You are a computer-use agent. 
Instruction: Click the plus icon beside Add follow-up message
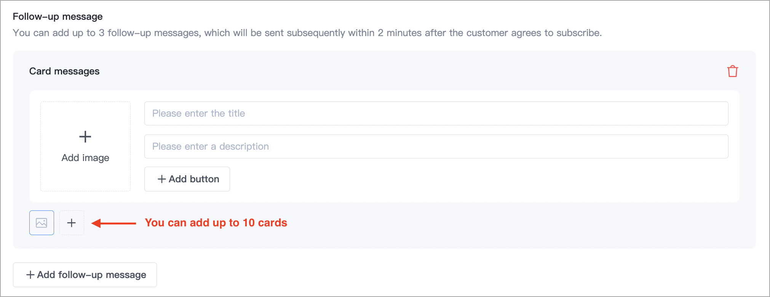30,275
